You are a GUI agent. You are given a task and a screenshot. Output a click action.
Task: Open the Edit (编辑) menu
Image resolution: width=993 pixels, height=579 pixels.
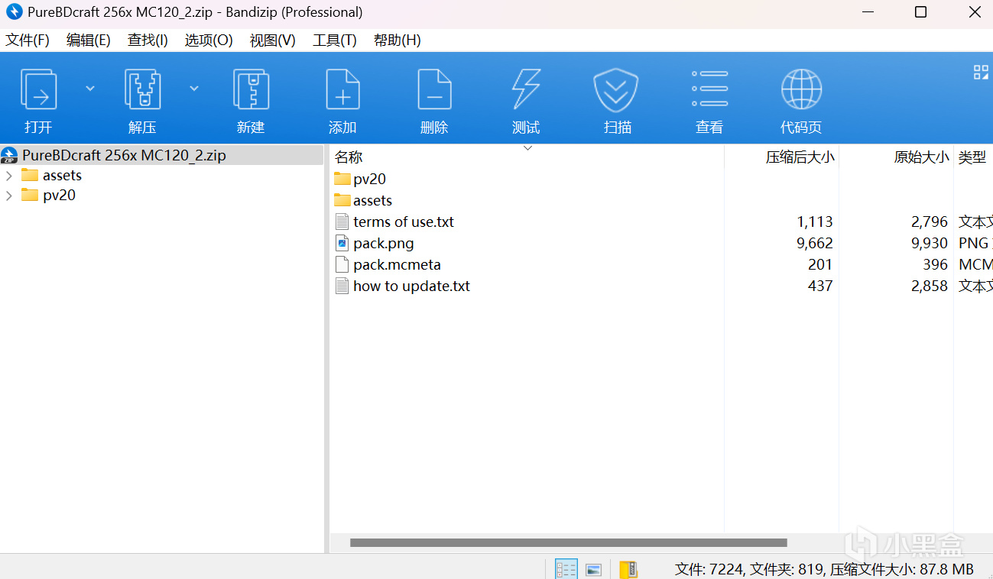click(89, 40)
